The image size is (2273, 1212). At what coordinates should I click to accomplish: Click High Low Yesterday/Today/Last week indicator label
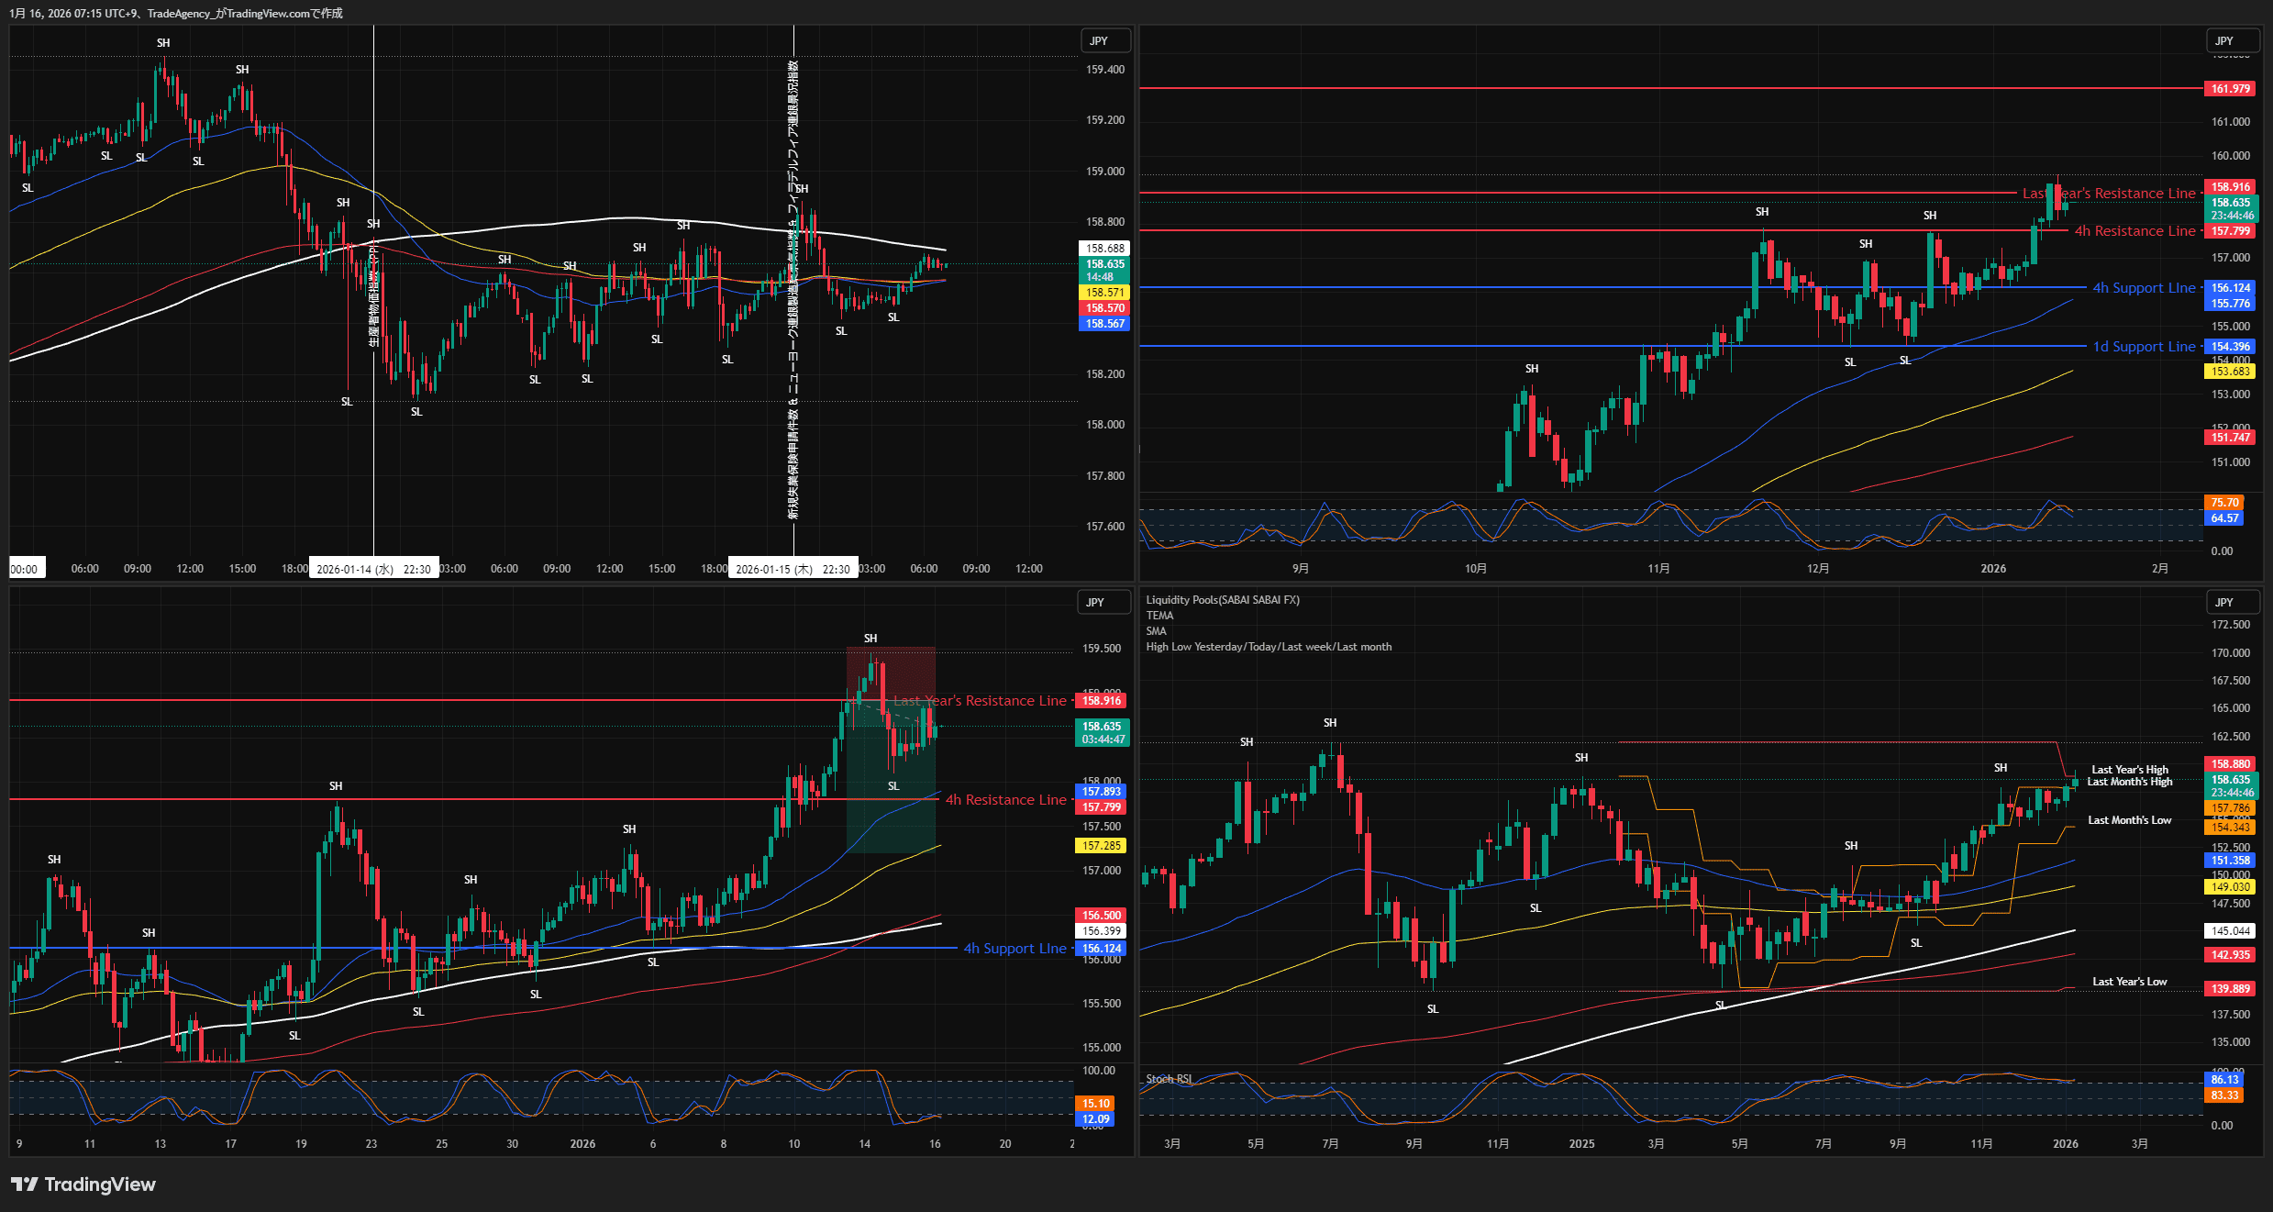1268,647
